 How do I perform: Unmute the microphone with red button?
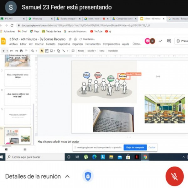coord(175,176)
